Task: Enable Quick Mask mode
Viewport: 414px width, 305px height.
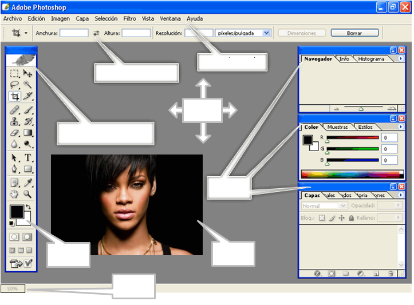Action: [27, 237]
